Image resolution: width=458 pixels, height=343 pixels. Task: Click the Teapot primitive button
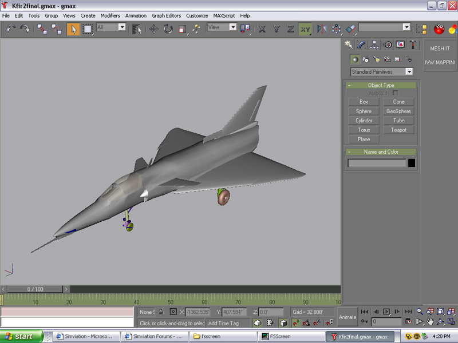point(398,130)
